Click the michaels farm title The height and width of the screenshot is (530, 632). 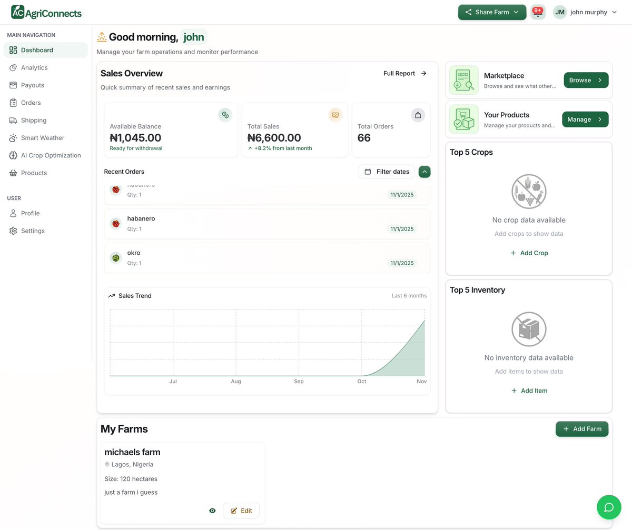click(132, 452)
